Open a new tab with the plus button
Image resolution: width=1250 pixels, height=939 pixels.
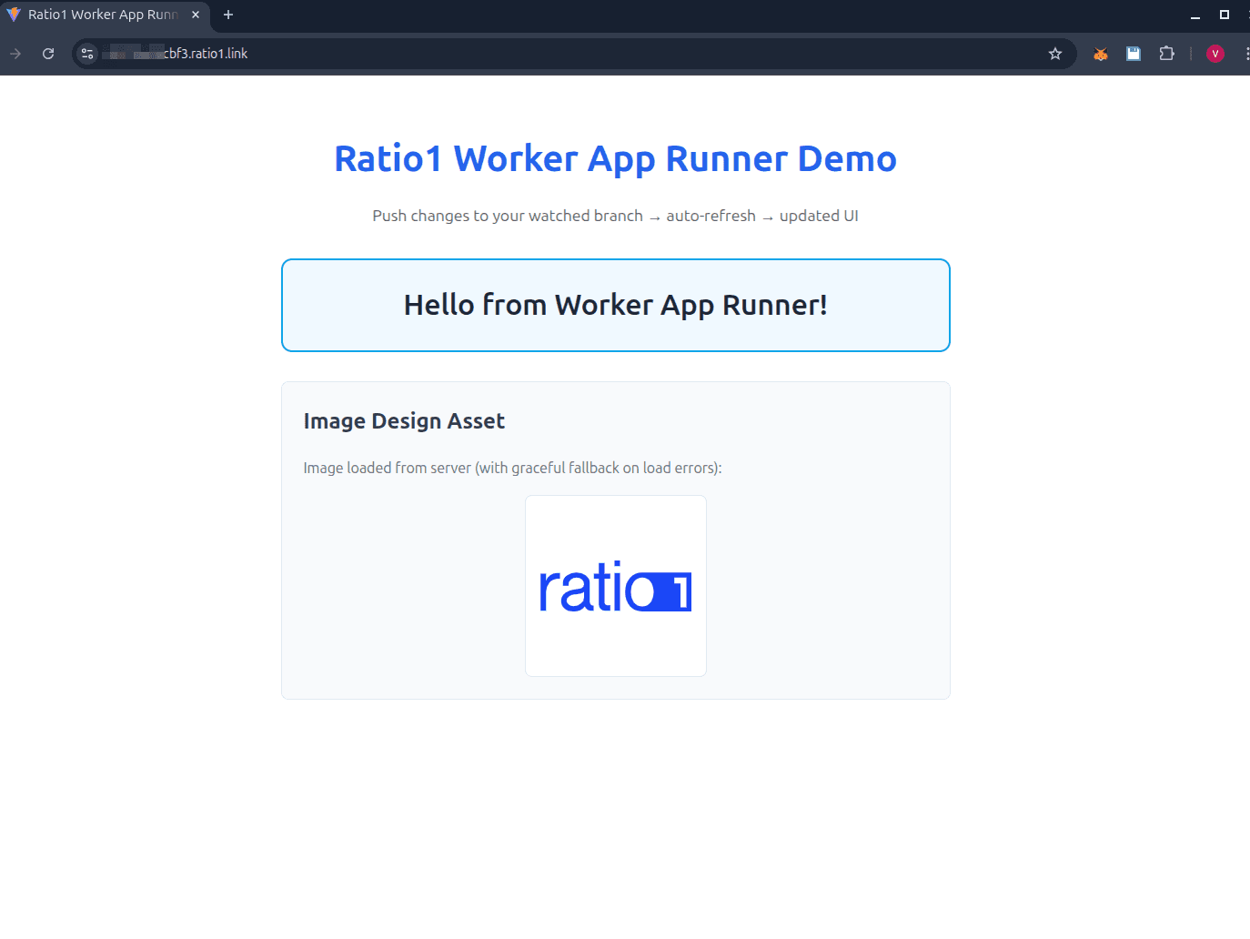[228, 15]
